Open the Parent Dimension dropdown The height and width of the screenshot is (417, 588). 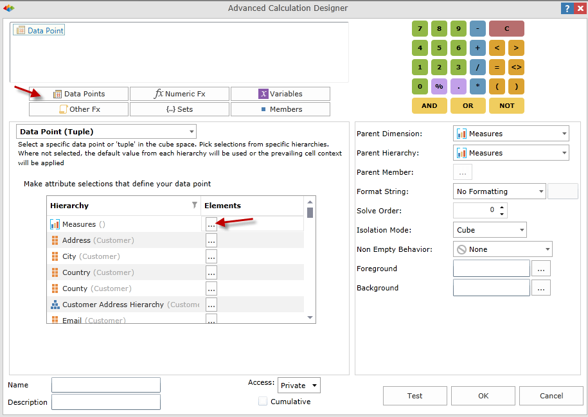point(511,134)
